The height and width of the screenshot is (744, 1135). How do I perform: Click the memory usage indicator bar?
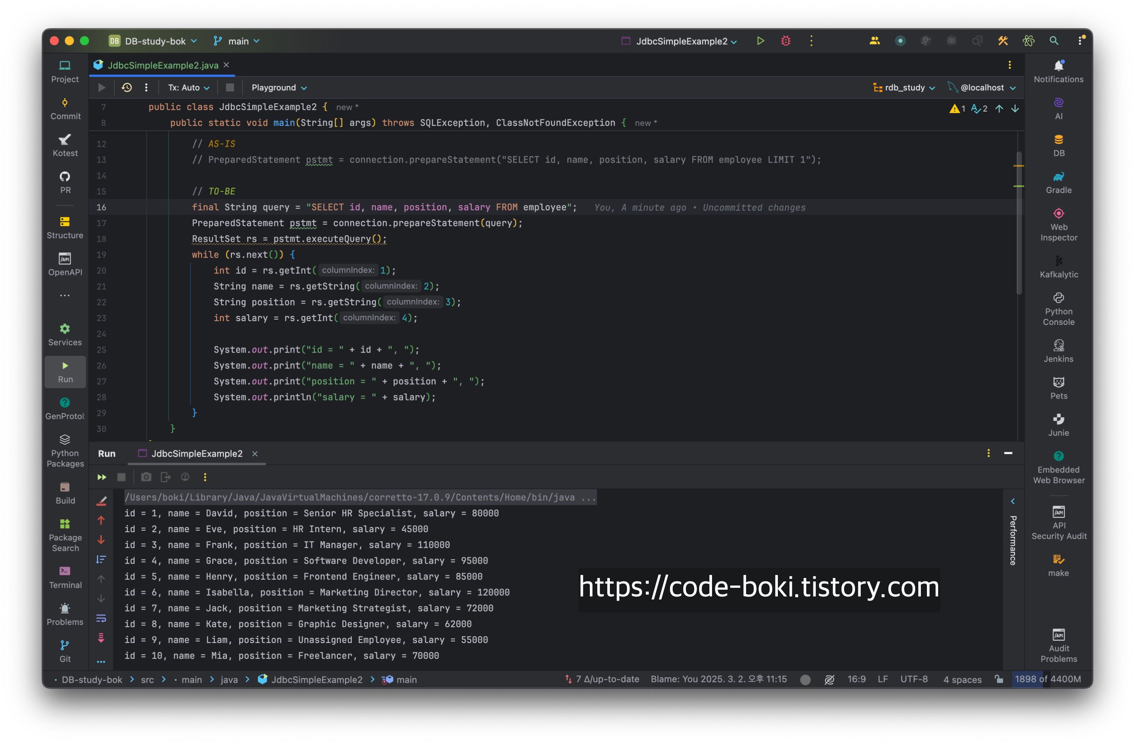coord(1047,679)
